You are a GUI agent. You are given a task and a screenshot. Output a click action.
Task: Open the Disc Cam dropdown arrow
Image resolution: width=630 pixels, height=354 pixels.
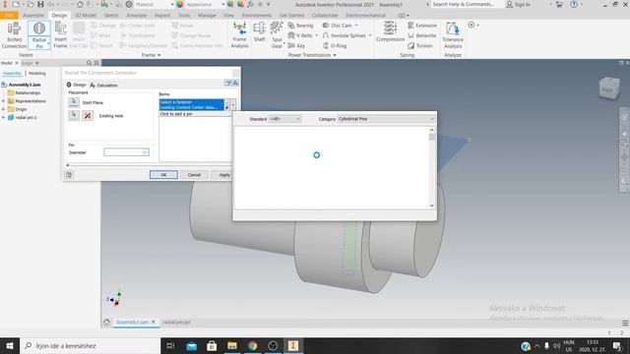(356, 26)
